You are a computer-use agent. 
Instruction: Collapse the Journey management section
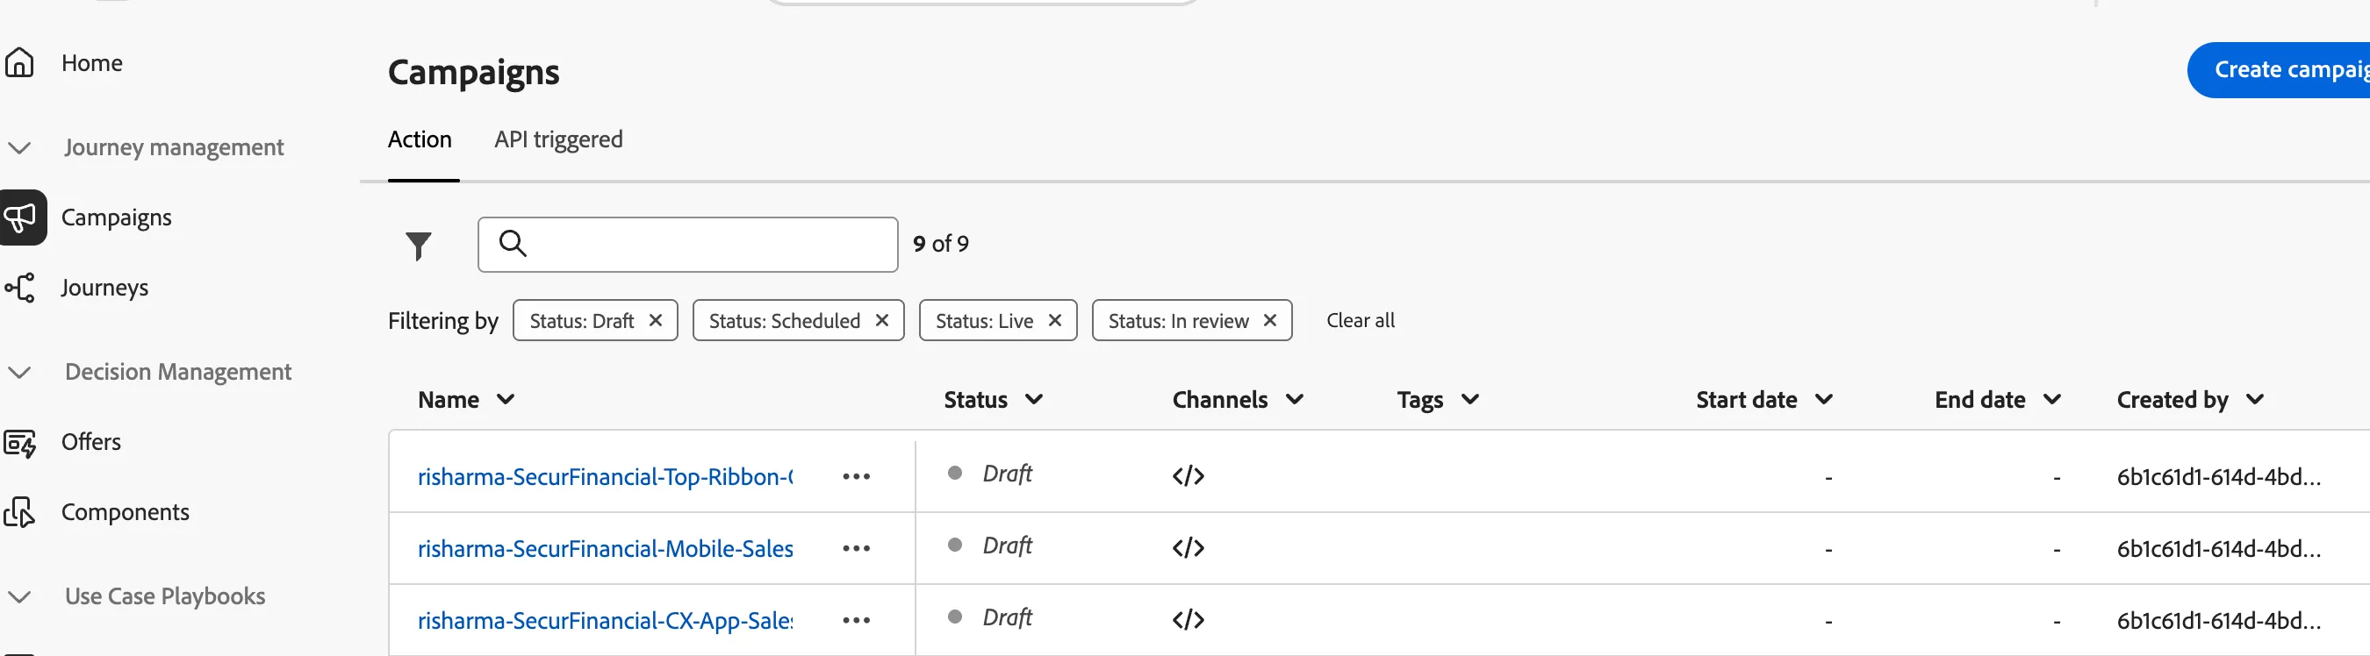click(19, 148)
